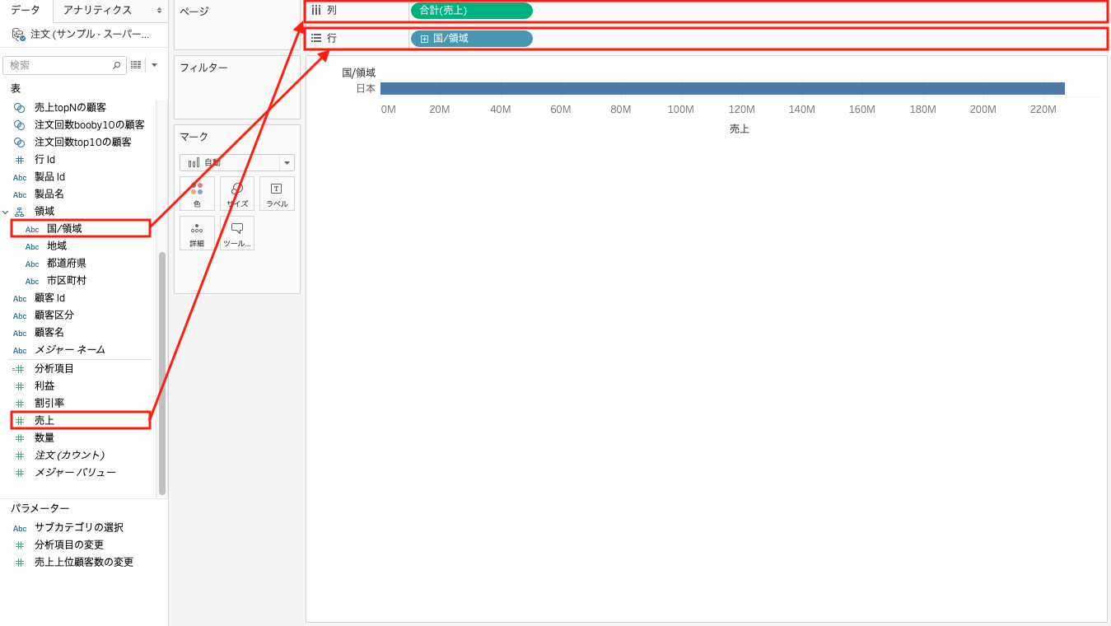Click the number icon of 割引率

tap(20, 403)
